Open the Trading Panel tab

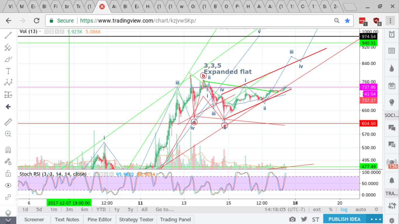tap(175, 220)
